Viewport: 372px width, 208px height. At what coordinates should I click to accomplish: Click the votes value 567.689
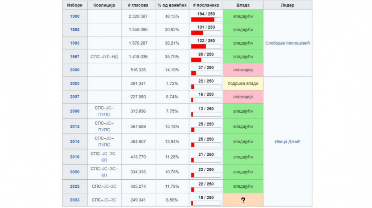[x=138, y=126]
